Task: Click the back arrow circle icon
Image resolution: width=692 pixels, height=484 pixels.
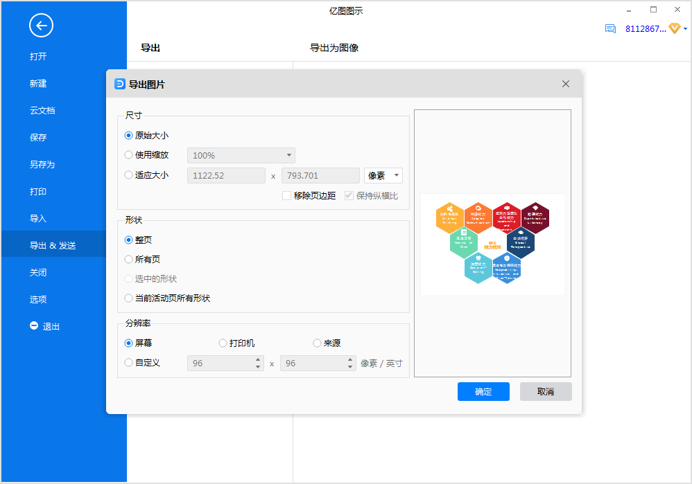Action: (41, 26)
